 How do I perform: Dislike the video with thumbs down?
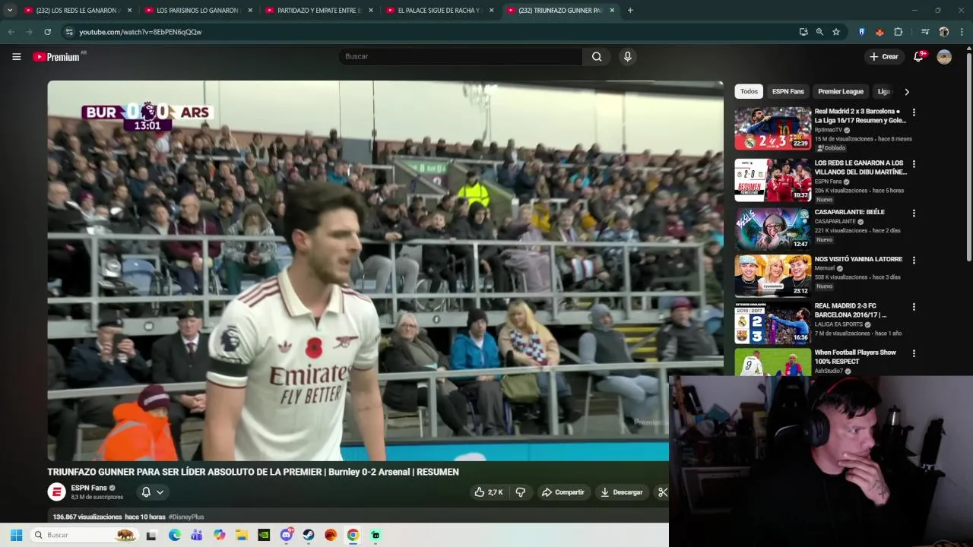(x=521, y=492)
